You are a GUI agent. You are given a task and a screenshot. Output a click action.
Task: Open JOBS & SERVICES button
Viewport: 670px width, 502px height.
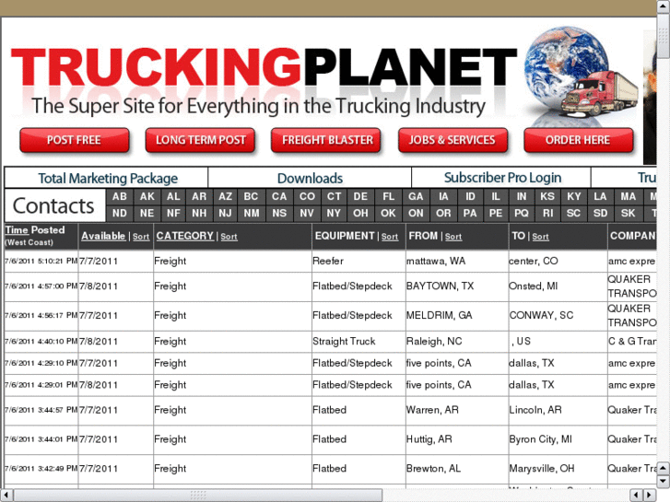click(x=453, y=140)
